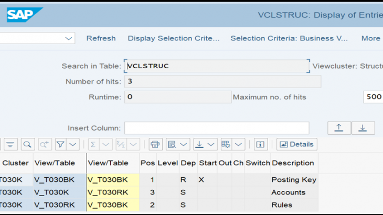
Task: Click the Details button
Action: [297, 144]
